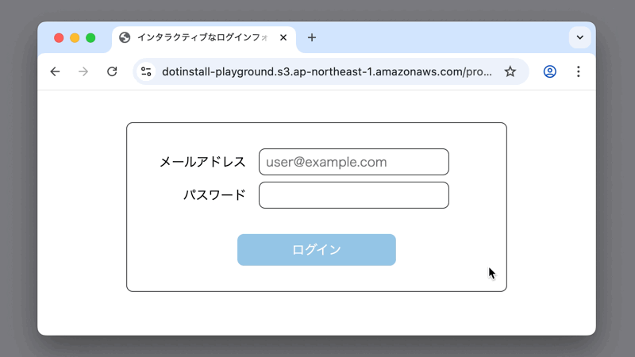635x357 pixels.
Task: Select the インタラクティブなログインフォーム tab
Action: [198, 38]
